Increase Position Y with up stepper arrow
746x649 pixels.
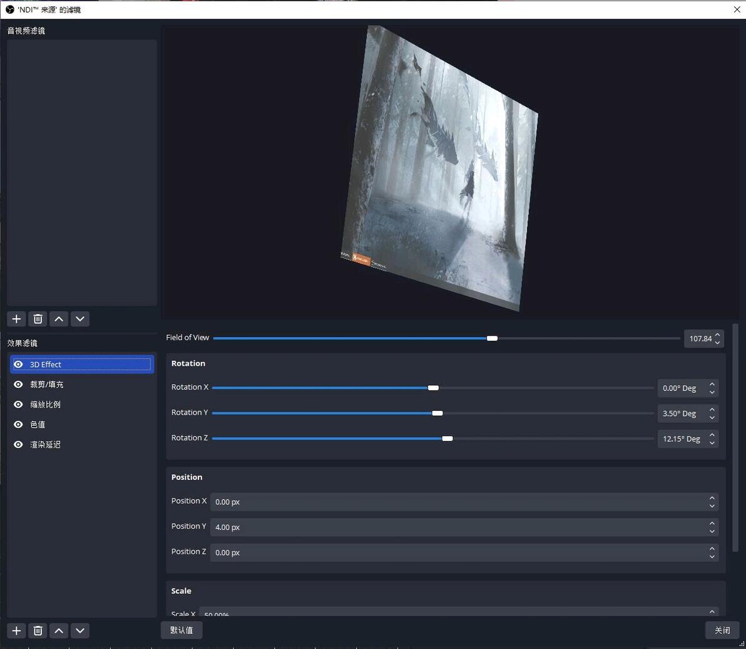[712, 523]
